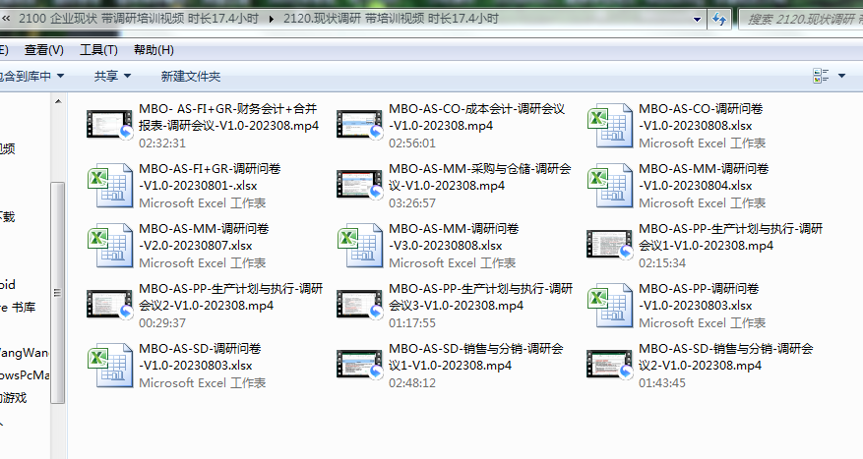This screenshot has width=863, height=459.
Task: Click the MBO-AS-MM-采购与仓储 video thumbnail icon
Action: coord(358,186)
